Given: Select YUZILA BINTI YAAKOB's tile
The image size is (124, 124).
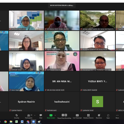Looking at the screenshot, I should (98, 82).
